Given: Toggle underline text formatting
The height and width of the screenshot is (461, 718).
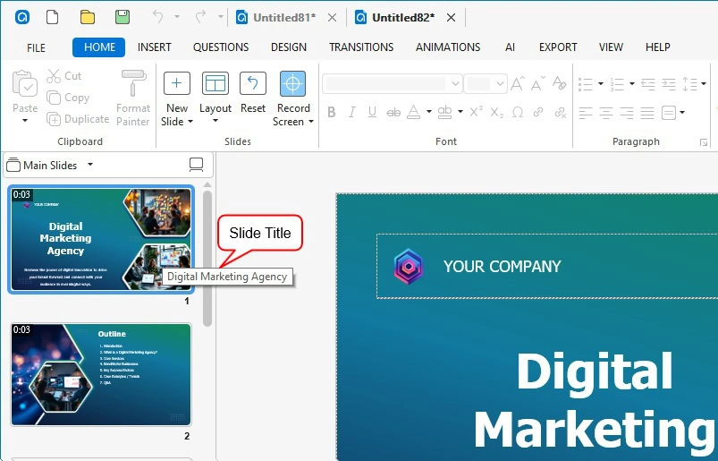Looking at the screenshot, I should pos(372,113).
